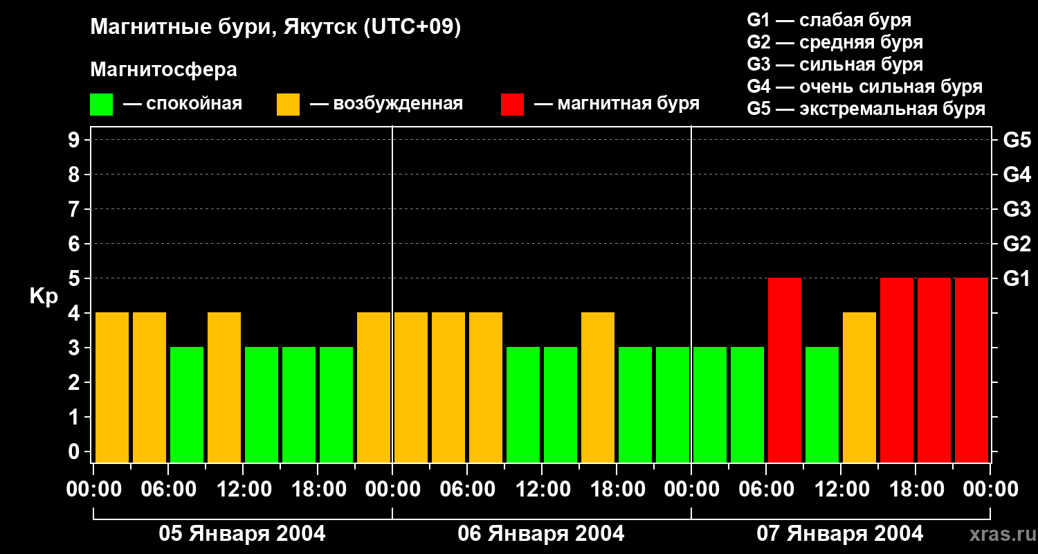This screenshot has width=1038, height=554.
Task: Click the 06:00–09:00 yellow bar on 06 Января
Action: tap(486, 387)
